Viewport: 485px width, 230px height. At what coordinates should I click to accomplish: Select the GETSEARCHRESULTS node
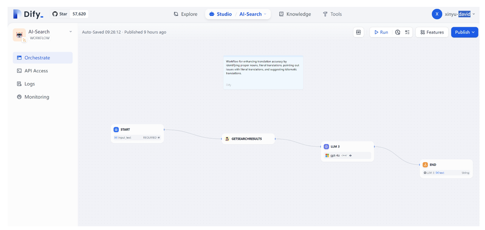(x=249, y=139)
